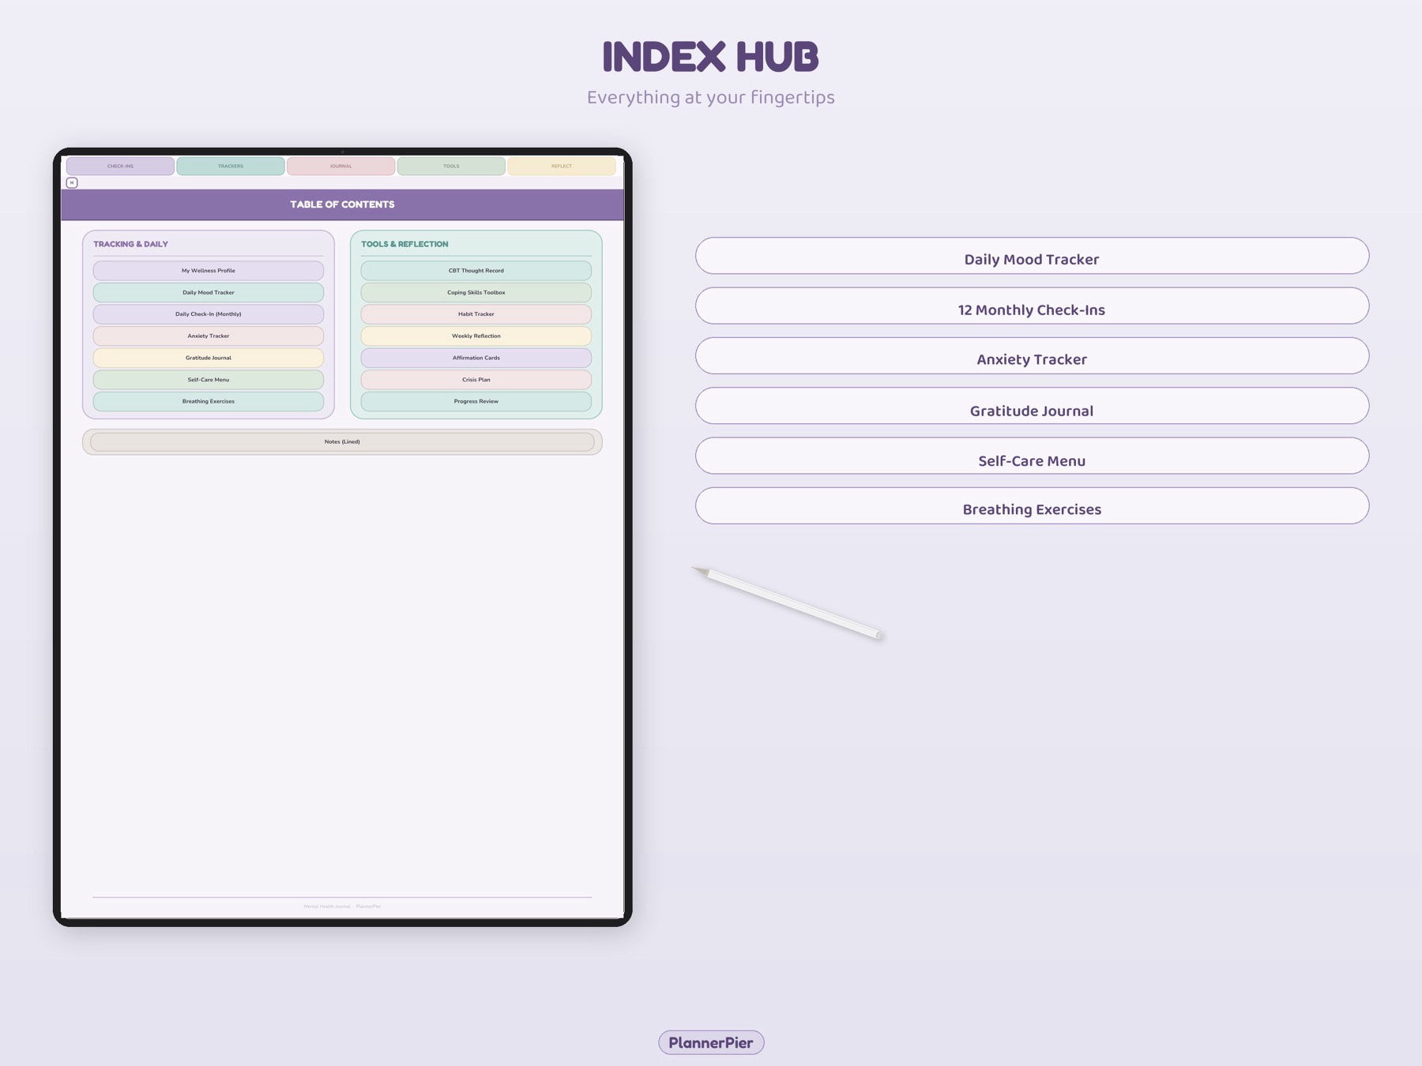
Task: Open the TRACKERS tab
Action: (x=231, y=166)
